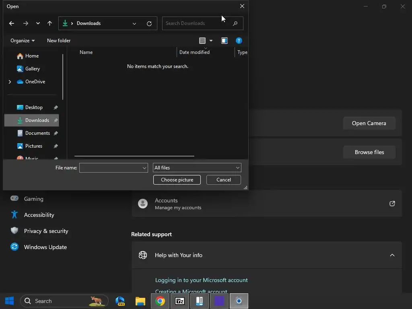Viewport: 412px width, 309px height.
Task: Click the pin icon beside Pictures
Action: 56,146
